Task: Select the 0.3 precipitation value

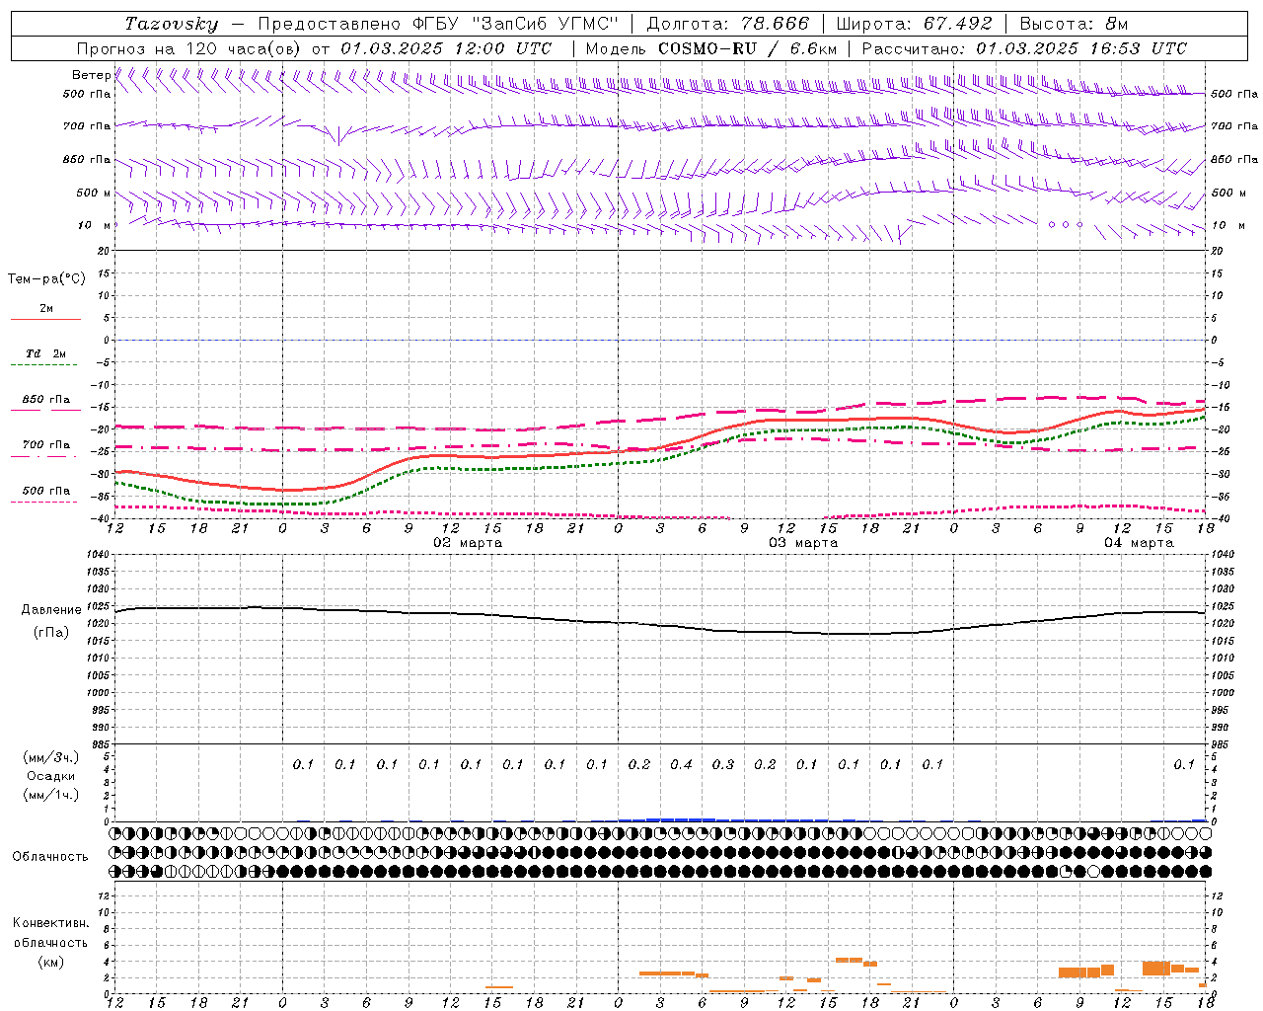Action: point(723,764)
